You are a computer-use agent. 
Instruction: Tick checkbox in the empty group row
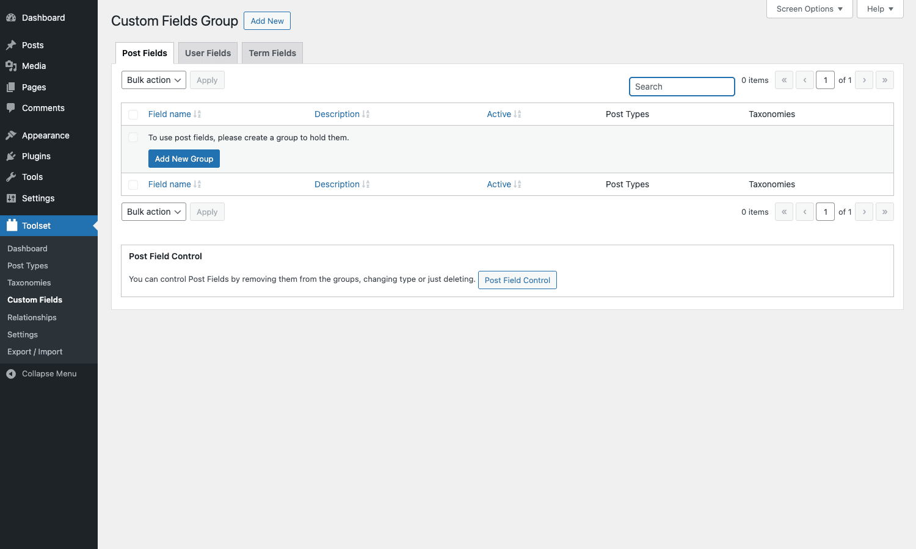point(133,137)
